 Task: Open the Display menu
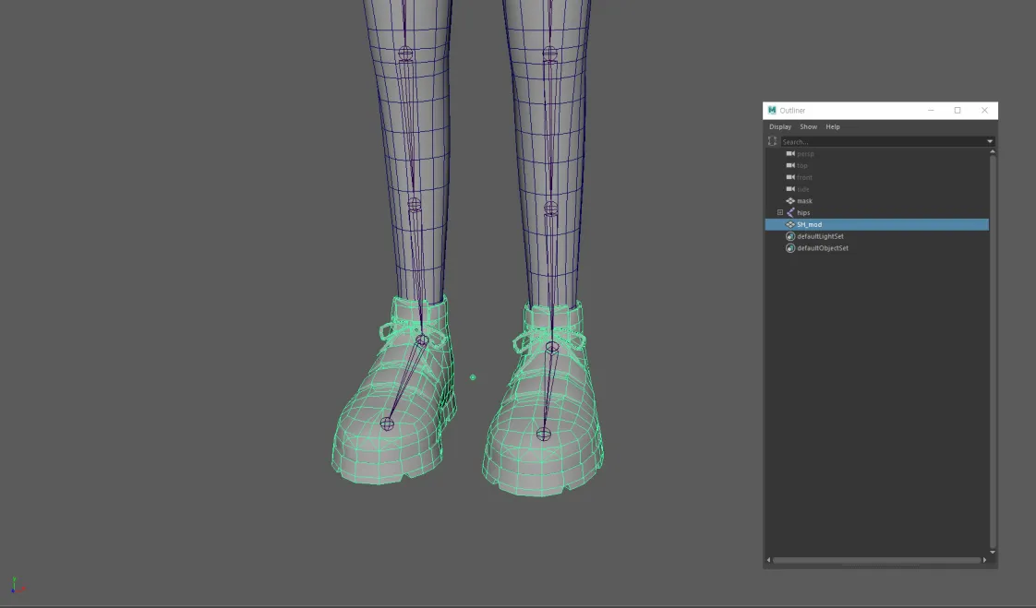tap(780, 126)
